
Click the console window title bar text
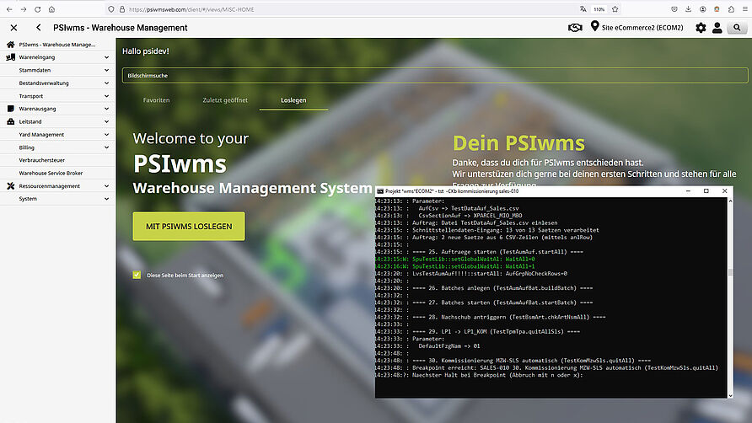point(452,191)
